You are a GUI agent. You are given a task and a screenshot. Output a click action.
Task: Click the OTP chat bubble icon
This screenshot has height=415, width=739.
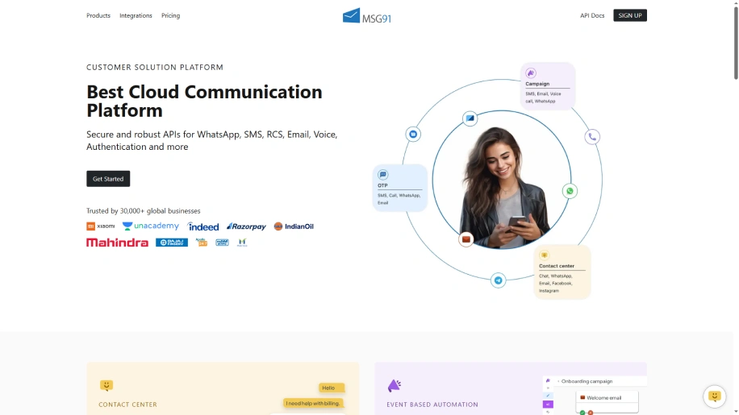(x=383, y=174)
